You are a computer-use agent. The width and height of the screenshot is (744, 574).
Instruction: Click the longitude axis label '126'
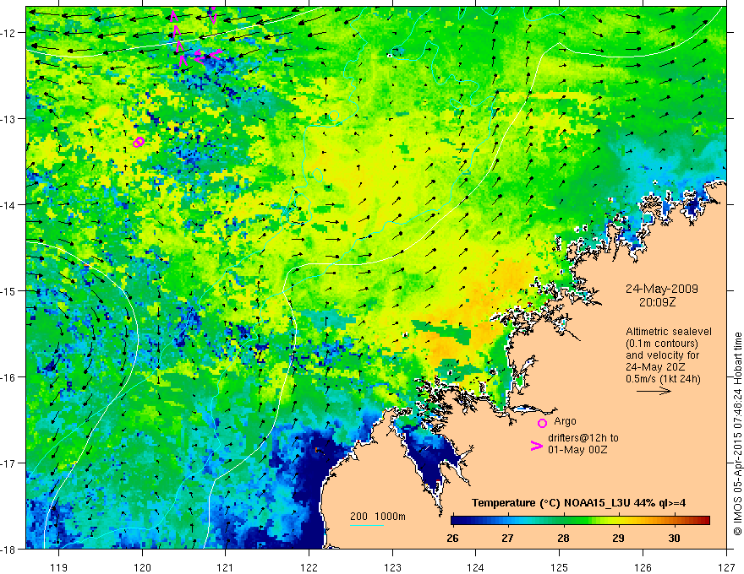click(643, 567)
